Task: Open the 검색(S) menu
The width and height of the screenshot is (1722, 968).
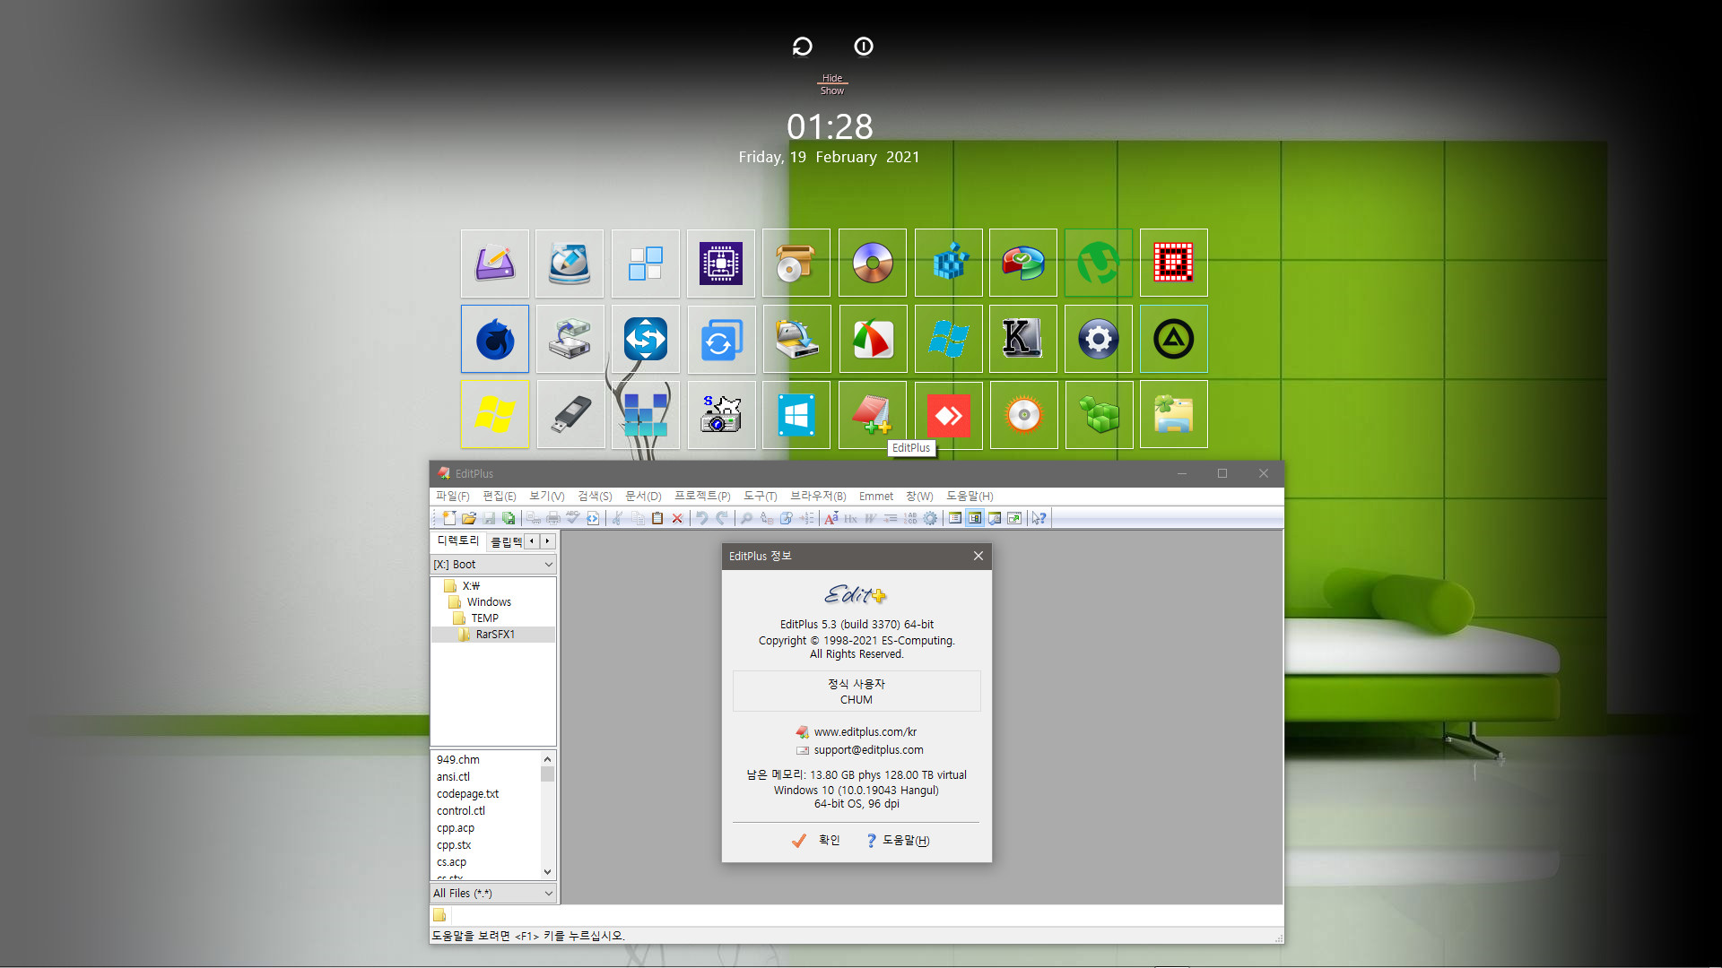Action: (x=595, y=496)
